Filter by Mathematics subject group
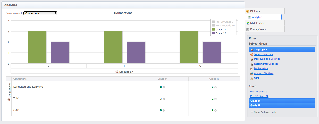Image resolution: width=319 pixels, height=124 pixels. click(x=261, y=68)
